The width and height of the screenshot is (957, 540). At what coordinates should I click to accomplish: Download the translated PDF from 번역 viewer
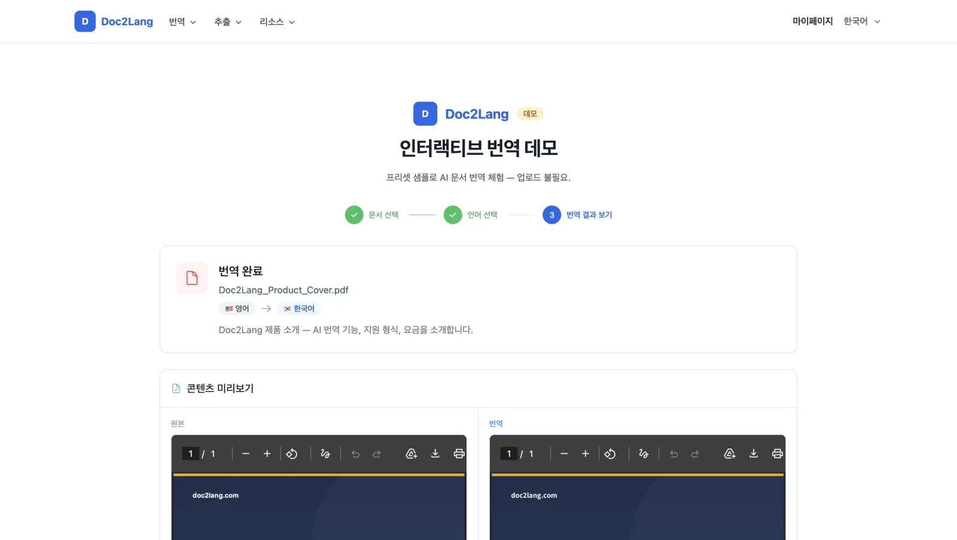(754, 454)
